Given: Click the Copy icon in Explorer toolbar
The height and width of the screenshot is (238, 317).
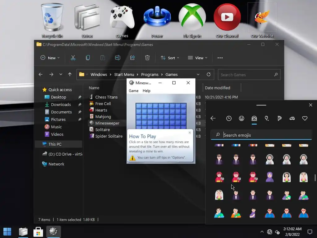Looking at the screenshot, I should tap(88, 58).
